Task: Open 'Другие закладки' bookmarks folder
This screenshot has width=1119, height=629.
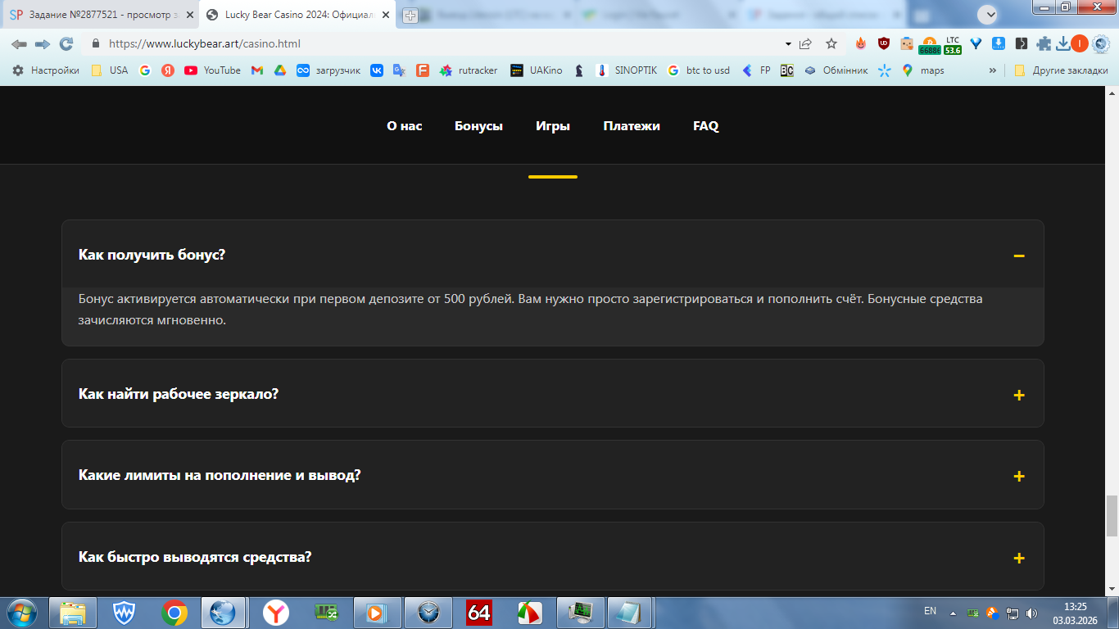Action: [x=1061, y=70]
